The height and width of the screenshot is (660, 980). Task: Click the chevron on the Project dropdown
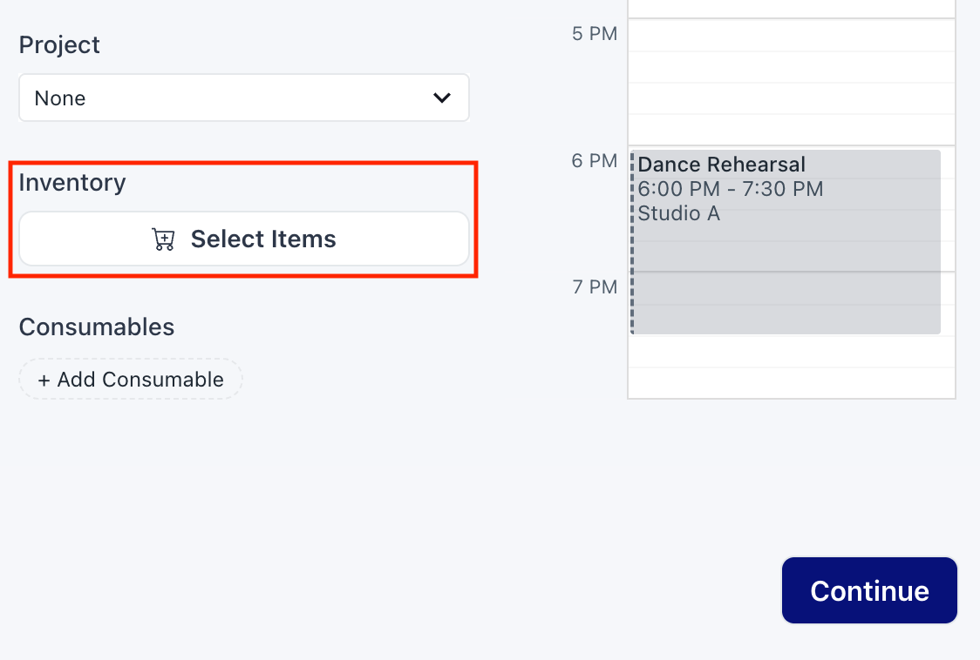click(441, 98)
